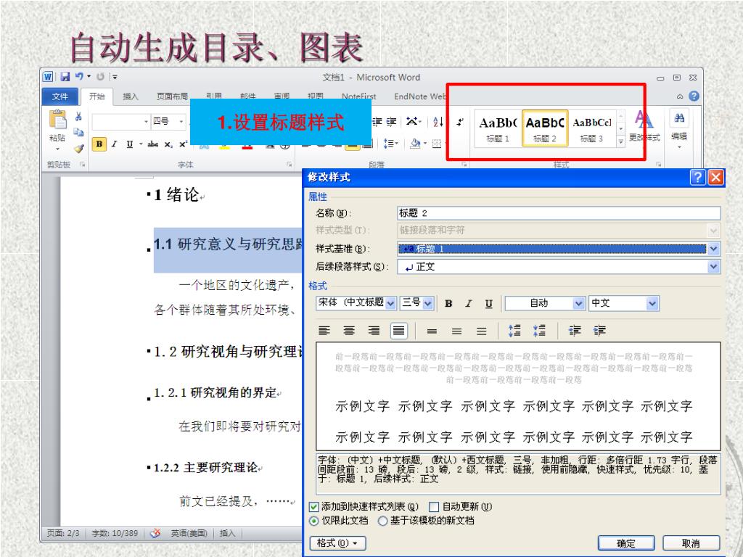743x557 pixels.
Task: Toggle Bold in the ribbon font group
Action: tap(99, 144)
